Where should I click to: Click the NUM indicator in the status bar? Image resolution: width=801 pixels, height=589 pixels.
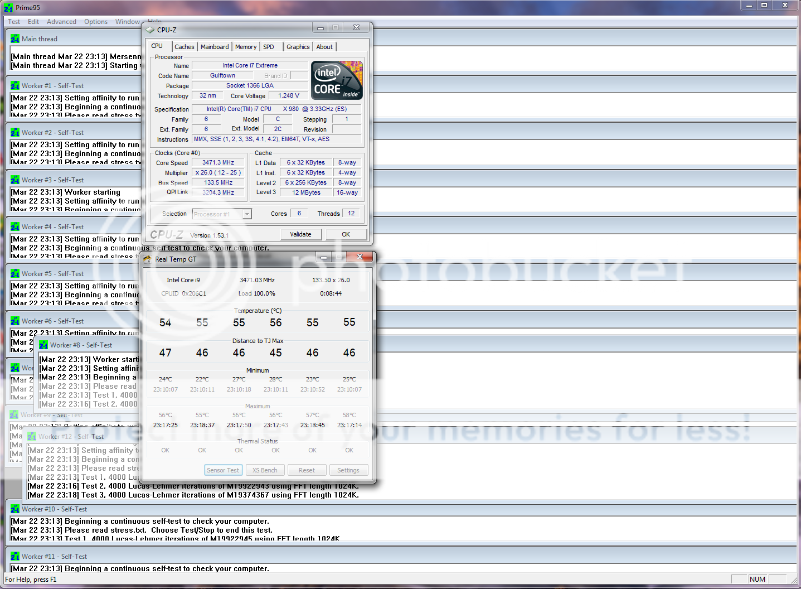(x=758, y=579)
